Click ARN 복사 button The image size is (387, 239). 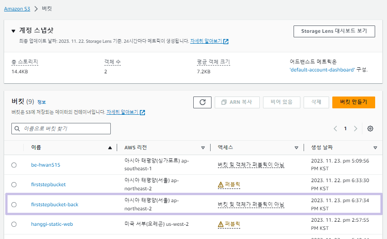point(237,102)
